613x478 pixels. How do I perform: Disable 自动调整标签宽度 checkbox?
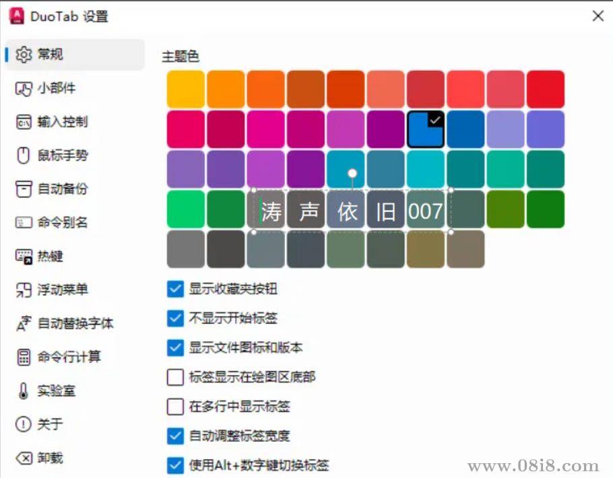tap(175, 436)
